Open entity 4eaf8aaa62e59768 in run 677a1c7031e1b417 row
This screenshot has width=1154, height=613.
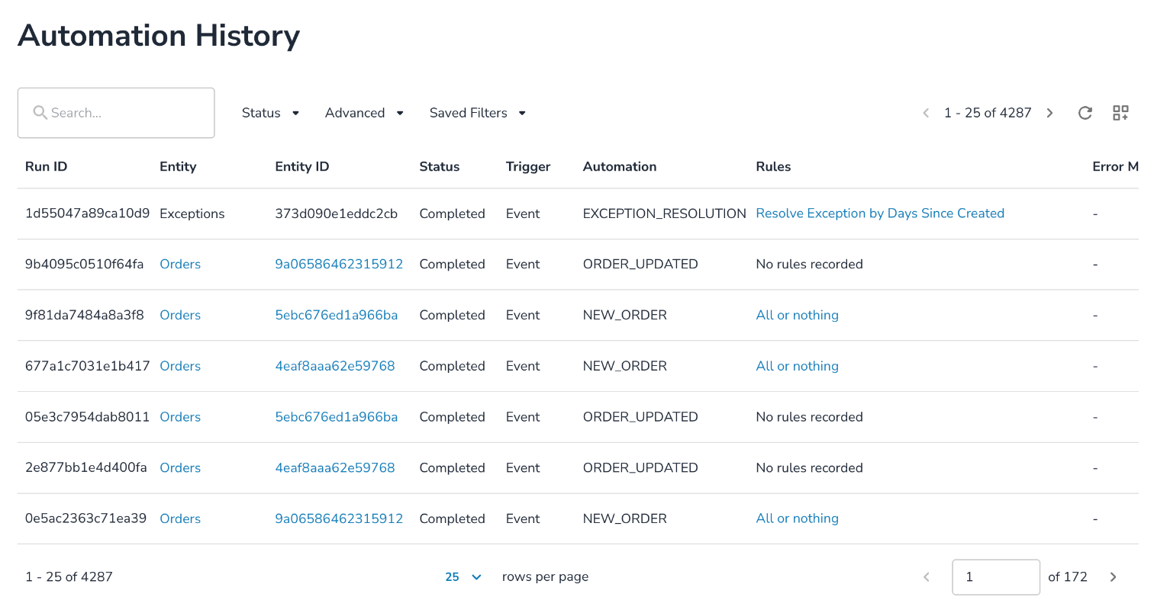point(335,367)
